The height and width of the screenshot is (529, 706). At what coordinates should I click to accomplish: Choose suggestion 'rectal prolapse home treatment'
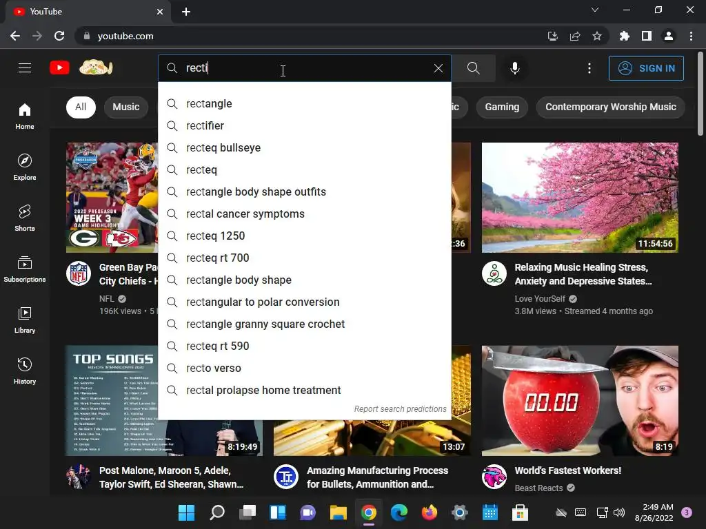point(305,390)
